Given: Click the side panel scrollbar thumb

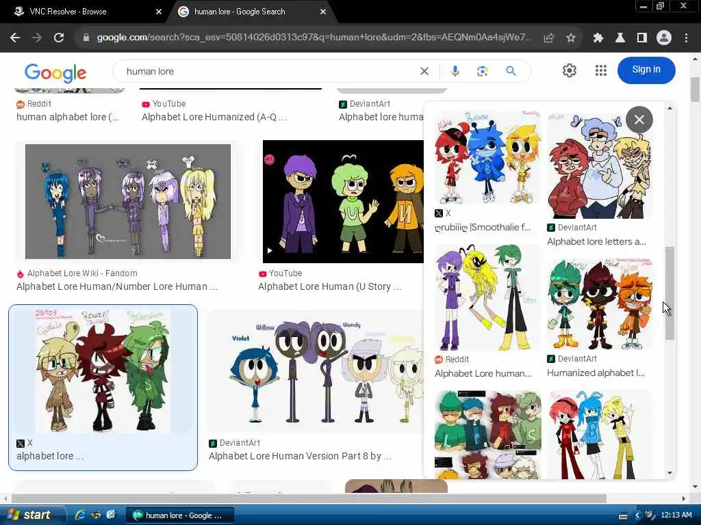Looking at the screenshot, I should click(670, 293).
